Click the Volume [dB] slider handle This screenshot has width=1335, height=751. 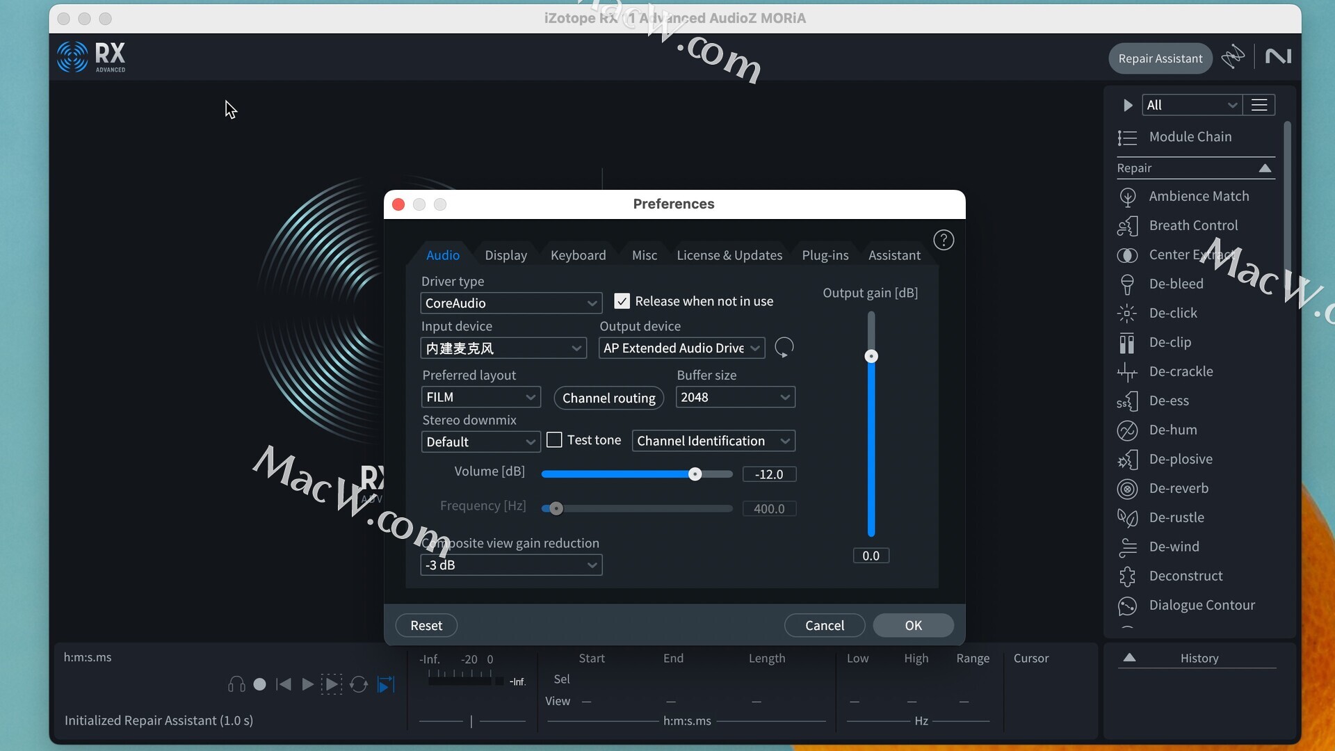[x=695, y=474]
